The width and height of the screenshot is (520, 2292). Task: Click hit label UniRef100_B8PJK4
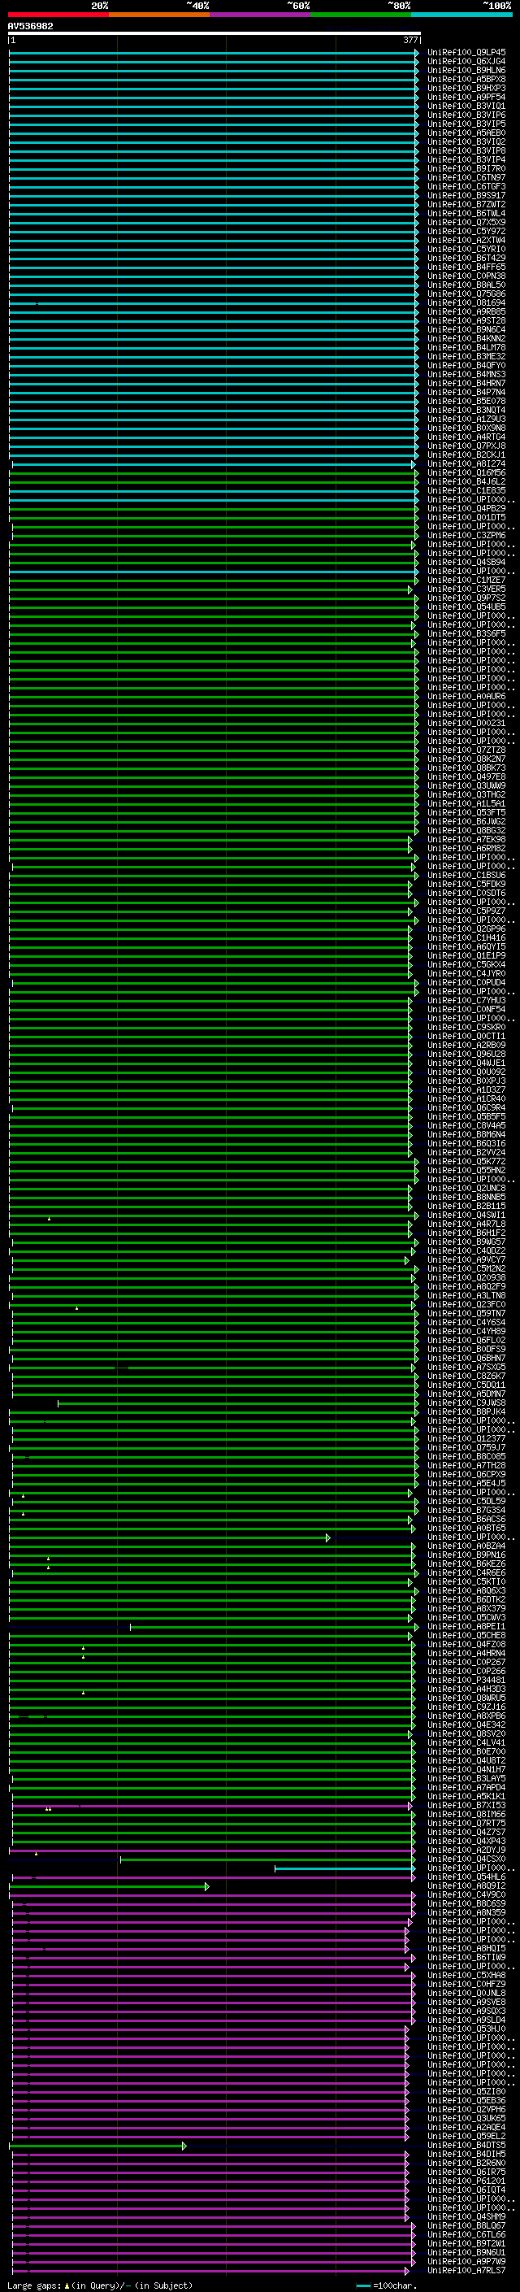(466, 1412)
